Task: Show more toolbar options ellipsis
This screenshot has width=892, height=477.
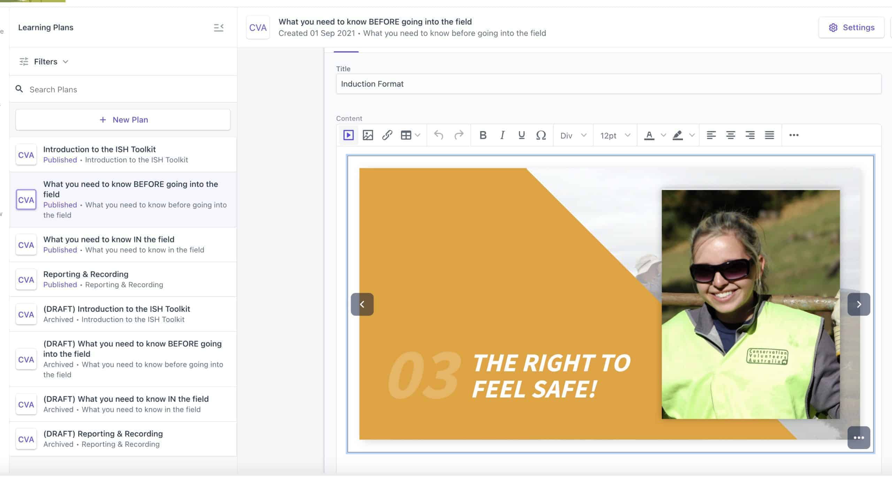Action: coord(794,135)
